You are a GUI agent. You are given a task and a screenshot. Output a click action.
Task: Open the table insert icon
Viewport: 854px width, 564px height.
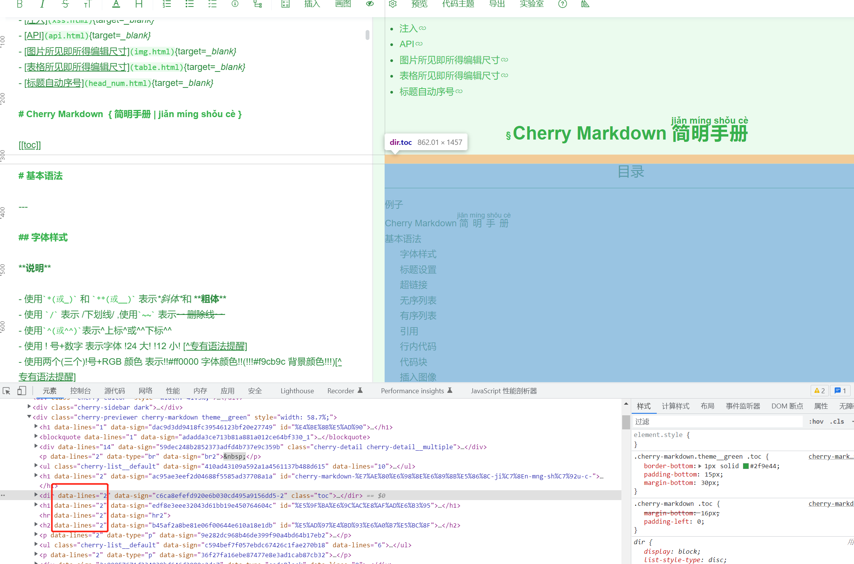point(285,4)
